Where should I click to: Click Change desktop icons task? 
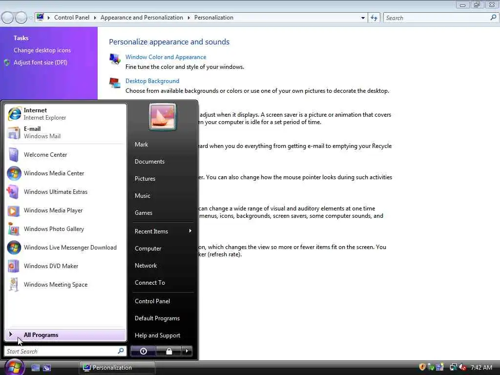pos(42,50)
